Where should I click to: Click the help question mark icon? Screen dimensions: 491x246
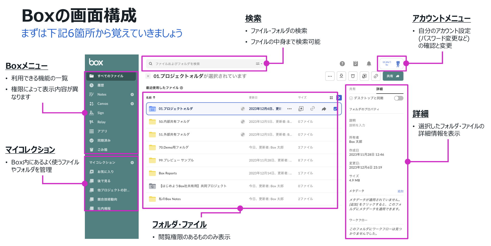(x=342, y=64)
